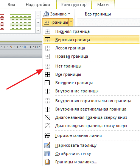Insert Горизонтальная линия via label

[x=78, y=135]
